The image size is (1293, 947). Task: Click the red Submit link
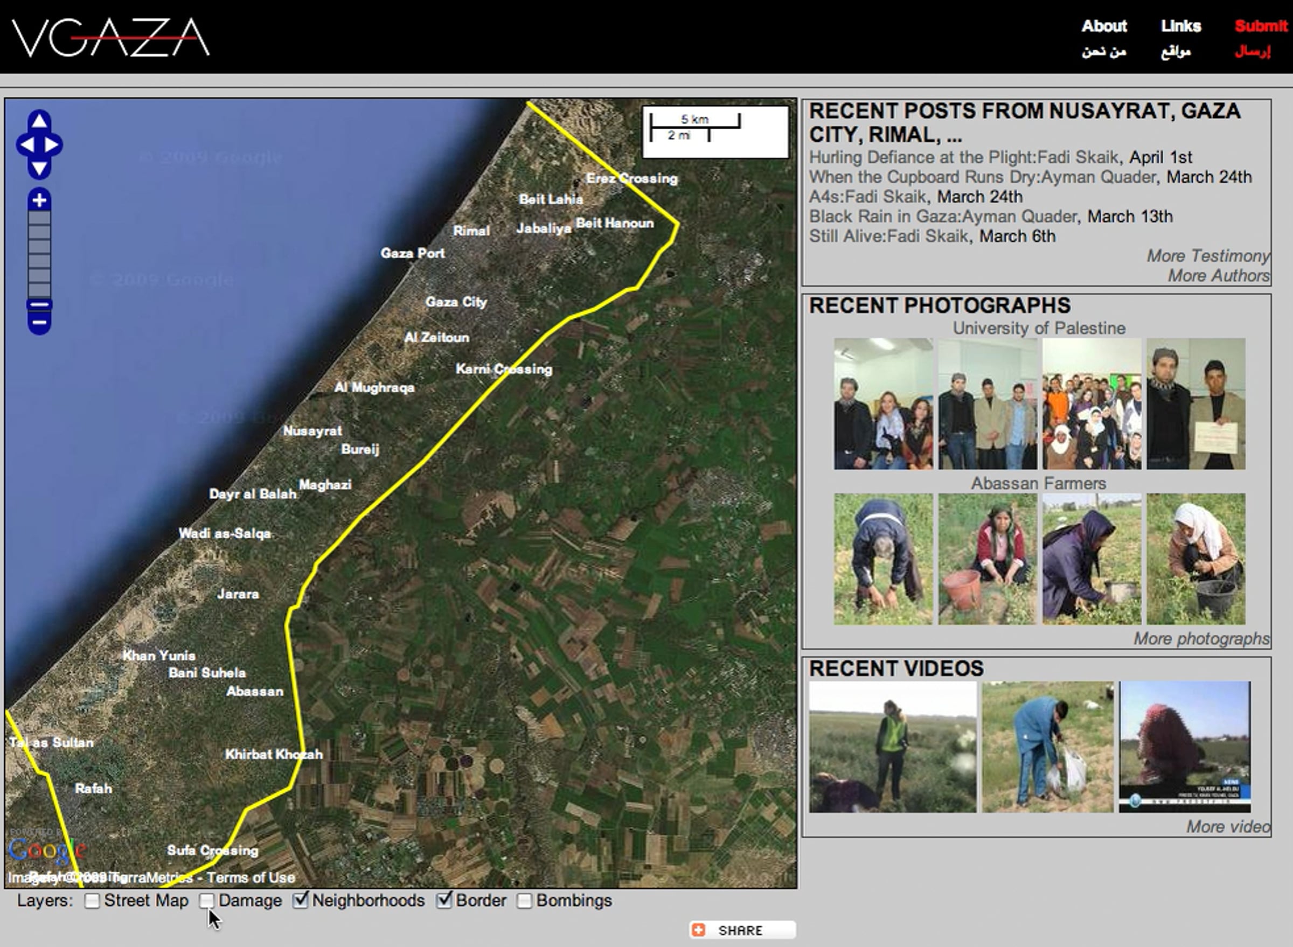[1260, 26]
